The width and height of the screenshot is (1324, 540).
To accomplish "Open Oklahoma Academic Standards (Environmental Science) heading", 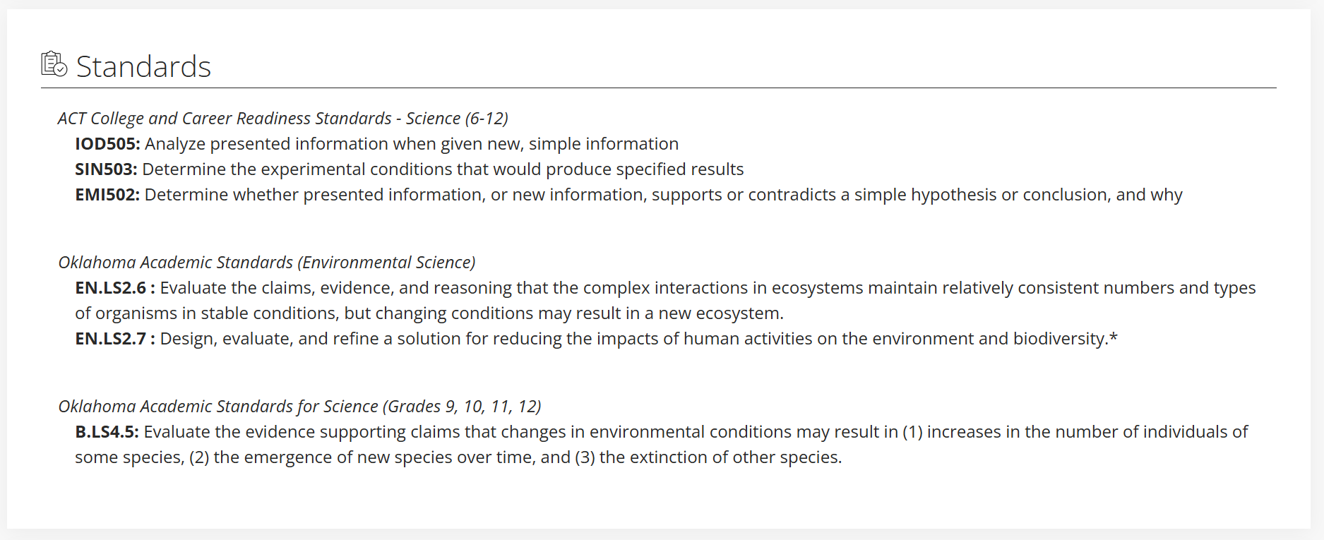I will pos(266,263).
